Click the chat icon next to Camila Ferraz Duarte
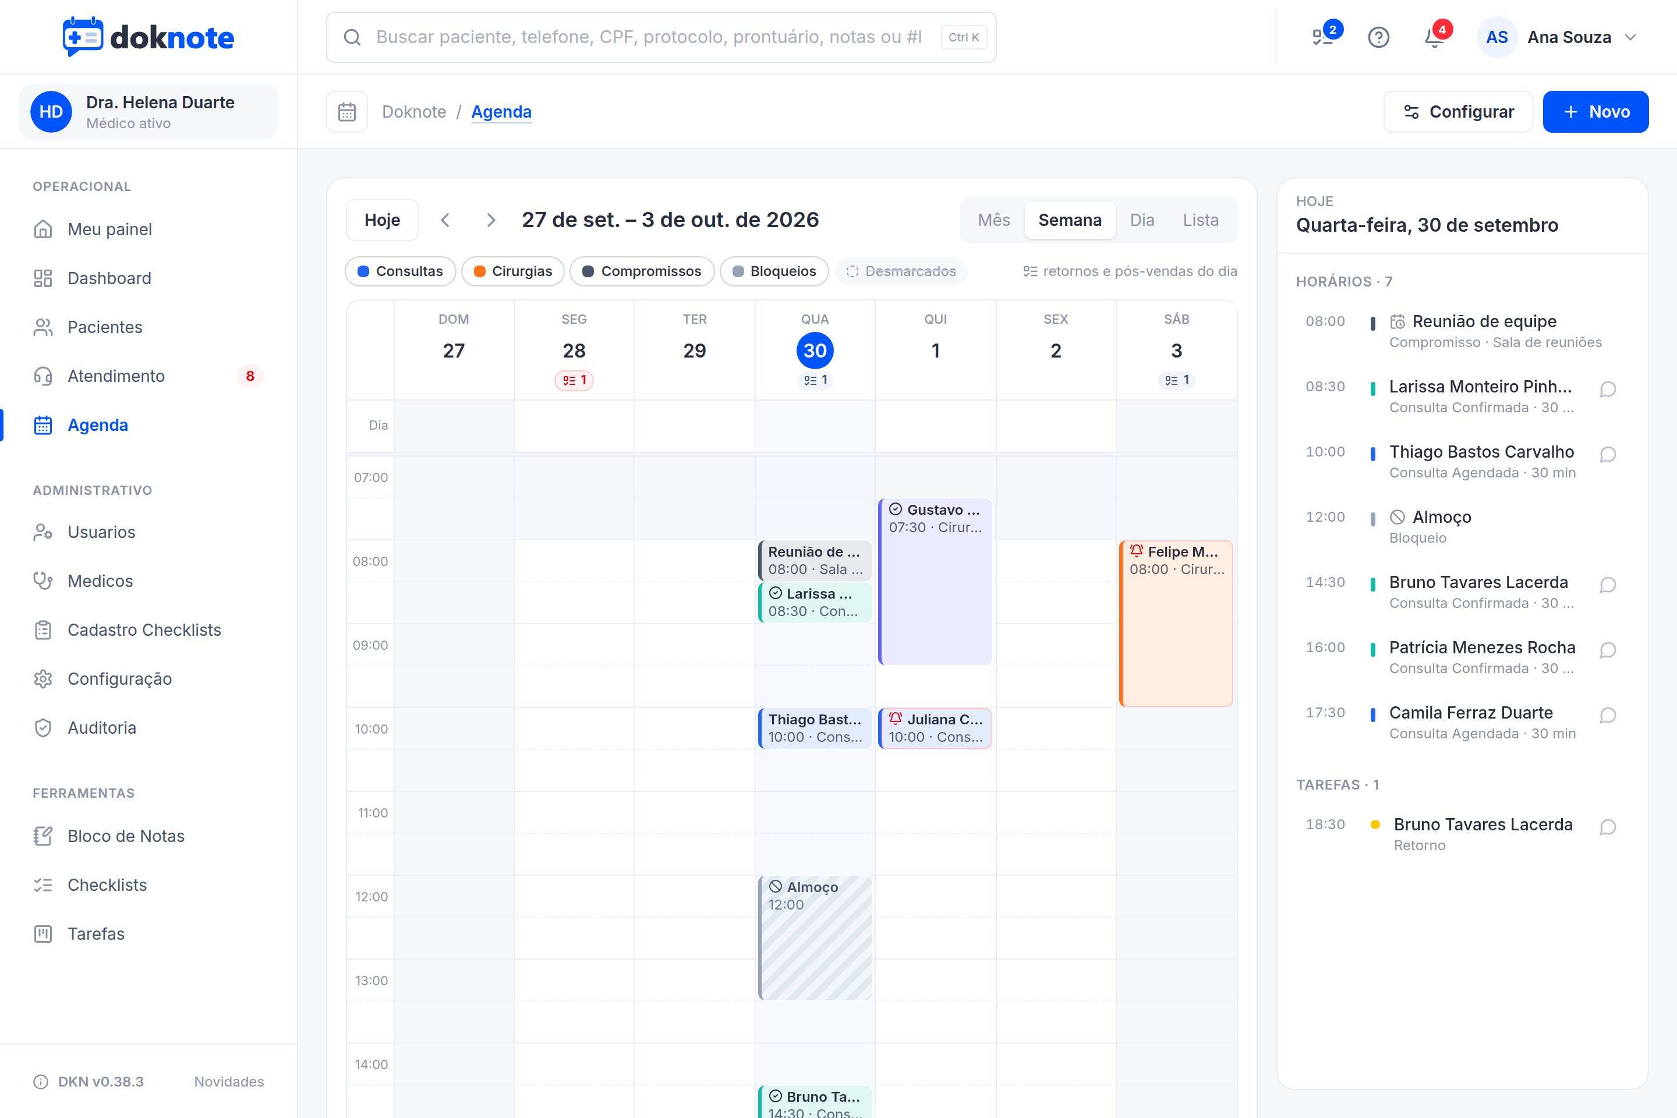 point(1607,715)
